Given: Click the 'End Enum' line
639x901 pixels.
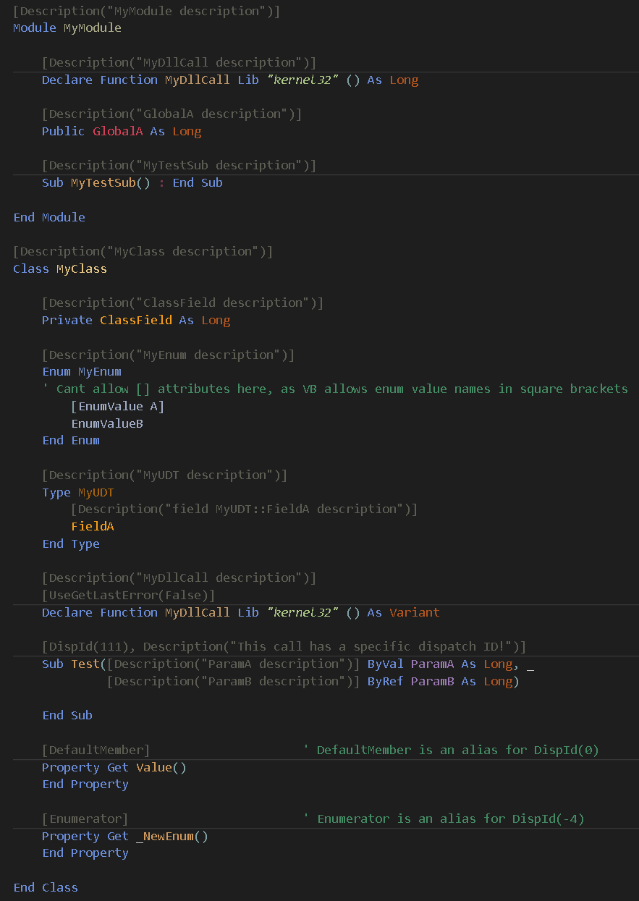Looking at the screenshot, I should [71, 440].
